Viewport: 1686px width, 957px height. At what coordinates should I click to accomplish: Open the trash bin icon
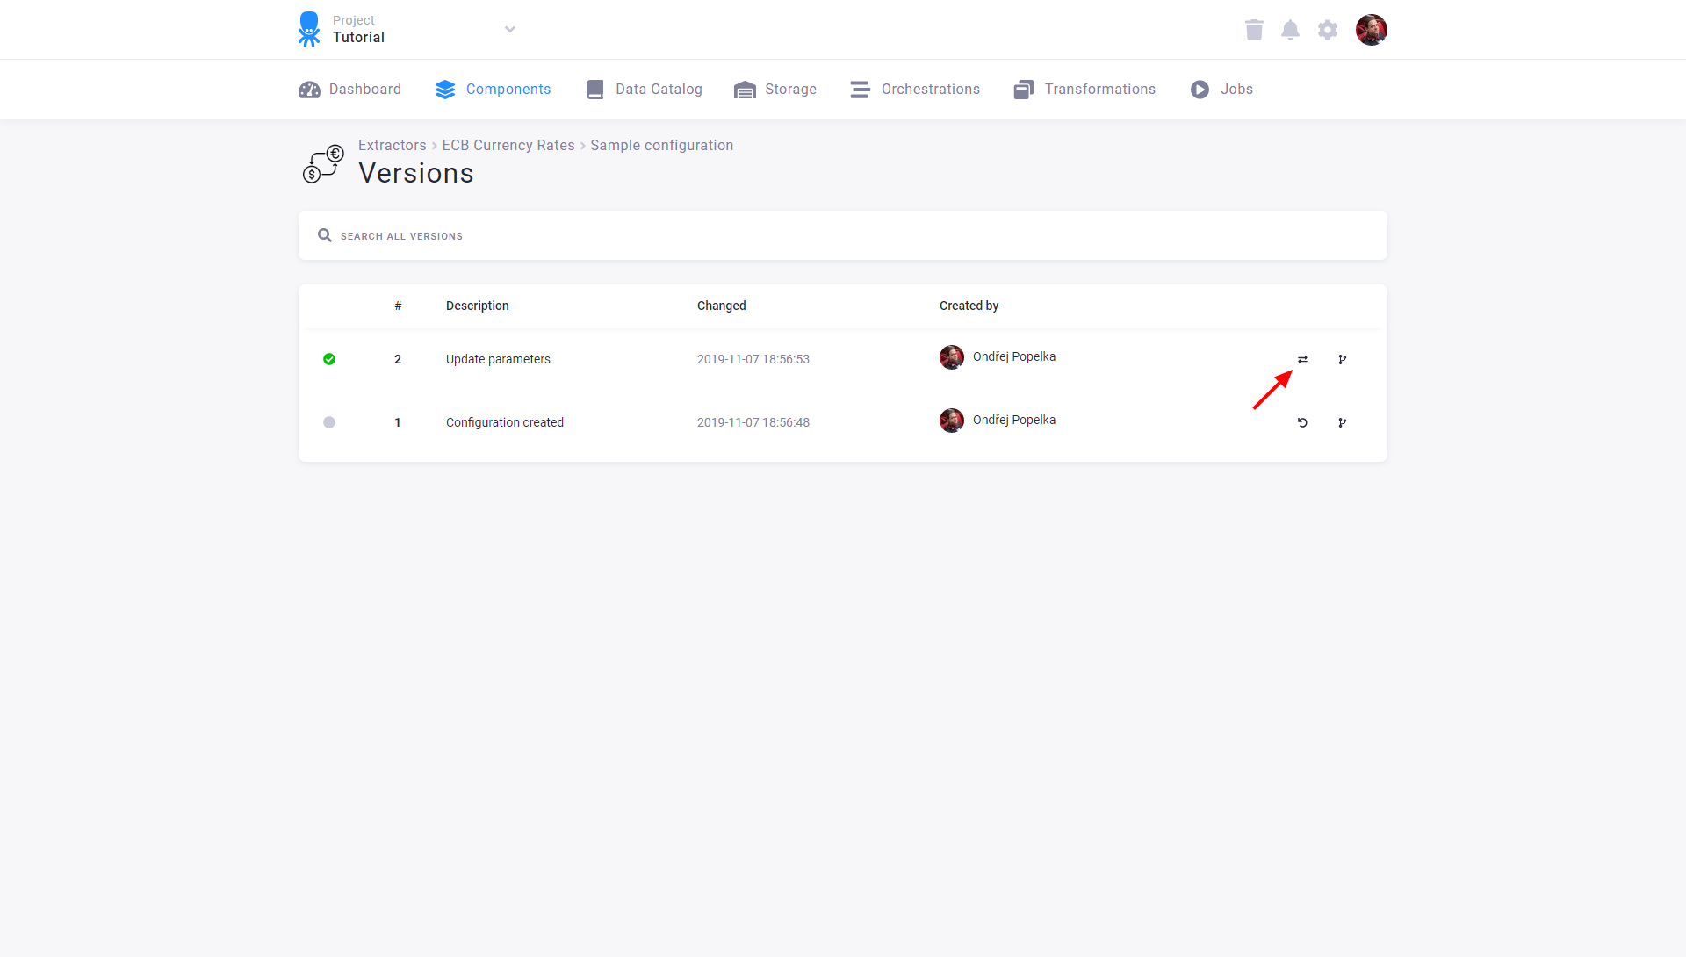point(1254,30)
